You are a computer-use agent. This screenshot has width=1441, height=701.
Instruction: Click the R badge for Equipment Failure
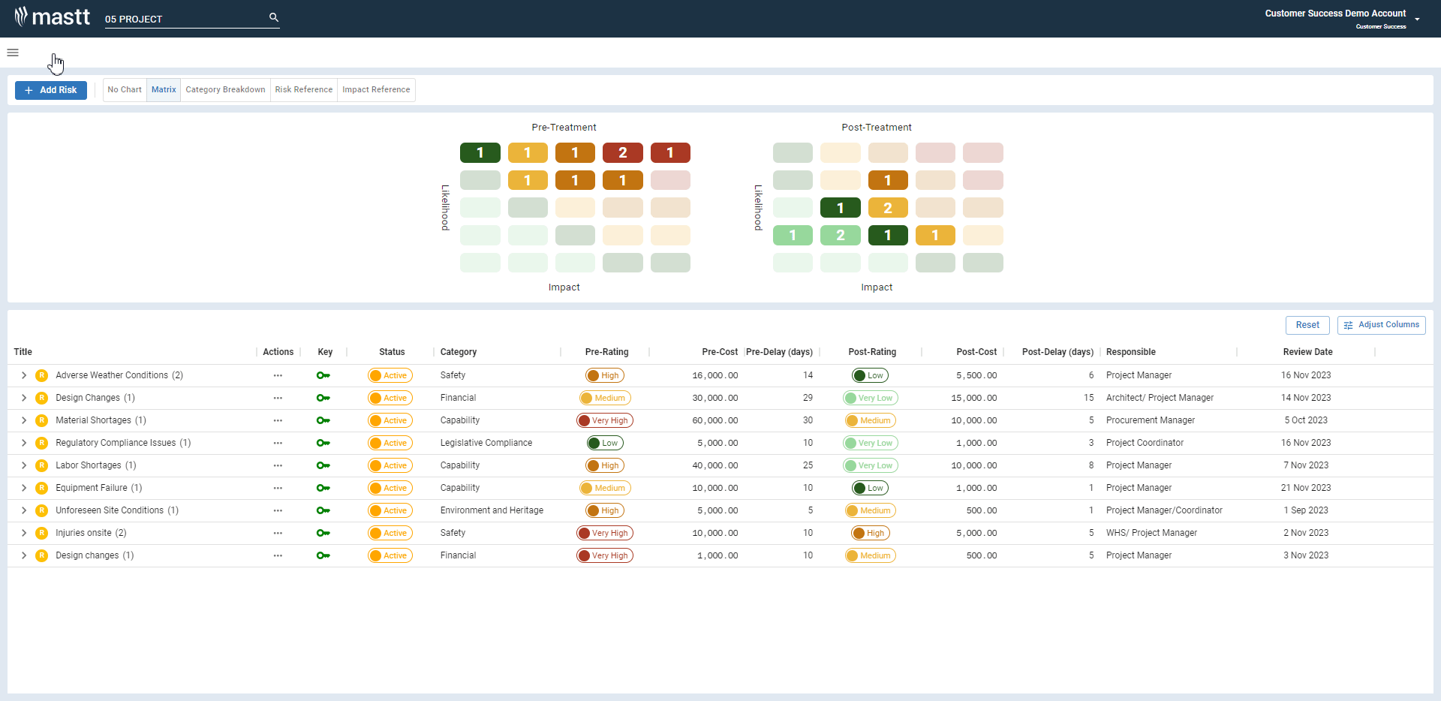(x=42, y=488)
